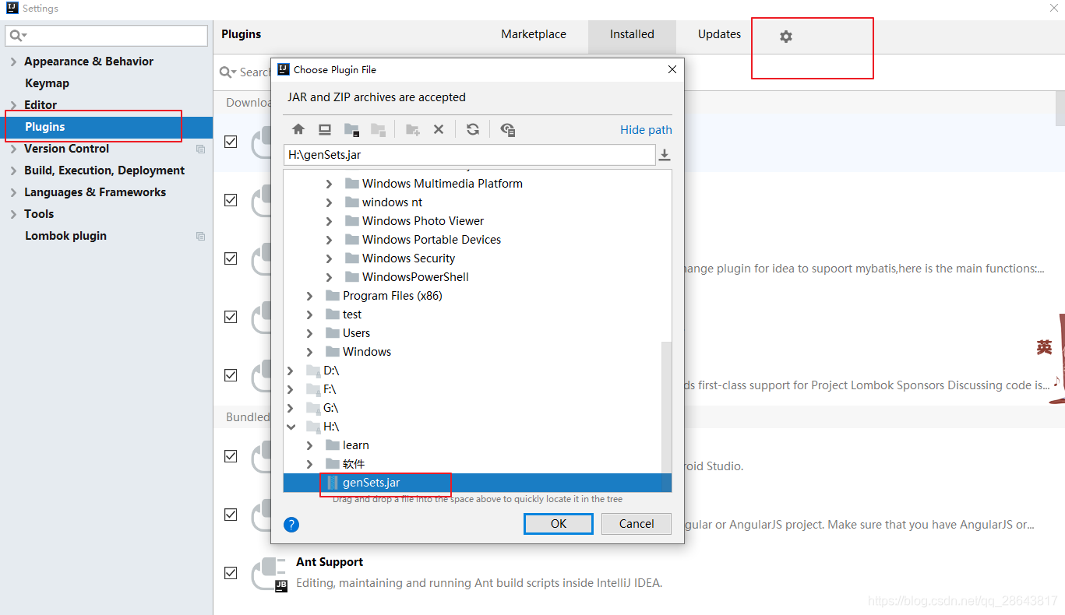Close the Choose Plugin File dialog
1065x615 pixels.
pyautogui.click(x=672, y=69)
